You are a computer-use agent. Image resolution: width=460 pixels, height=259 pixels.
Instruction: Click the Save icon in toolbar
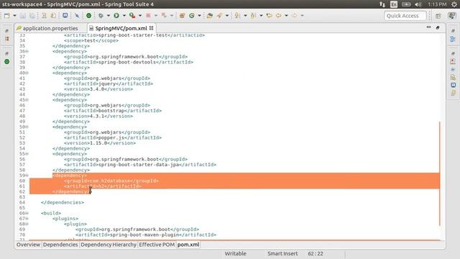click(23, 16)
